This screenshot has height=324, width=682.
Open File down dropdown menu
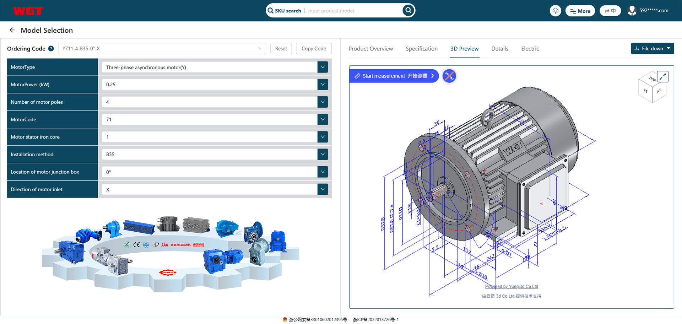(652, 49)
